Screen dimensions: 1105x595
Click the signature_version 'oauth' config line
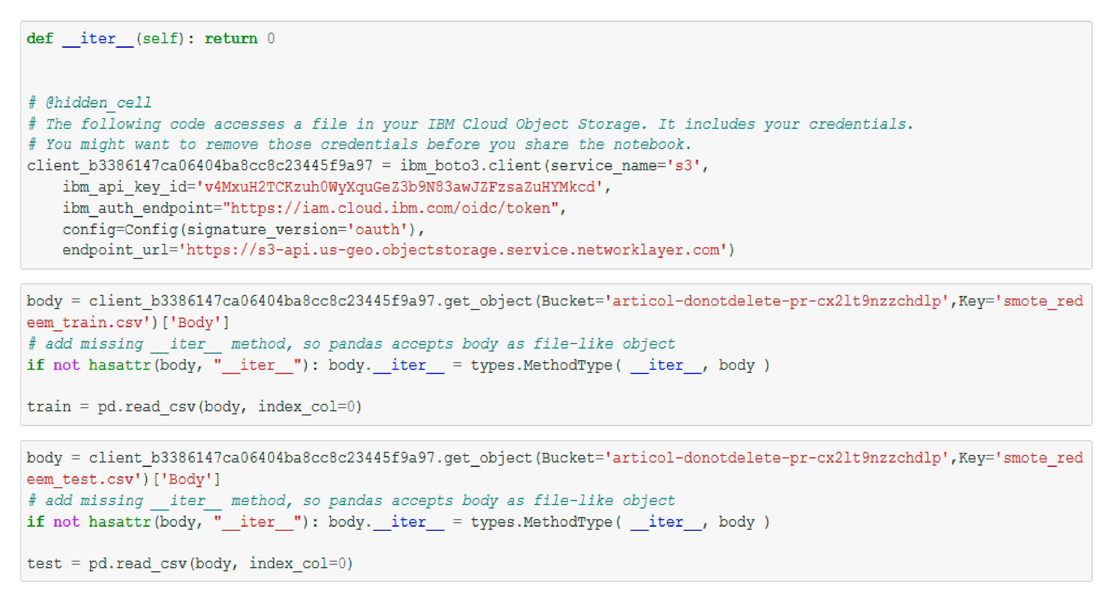tap(243, 229)
